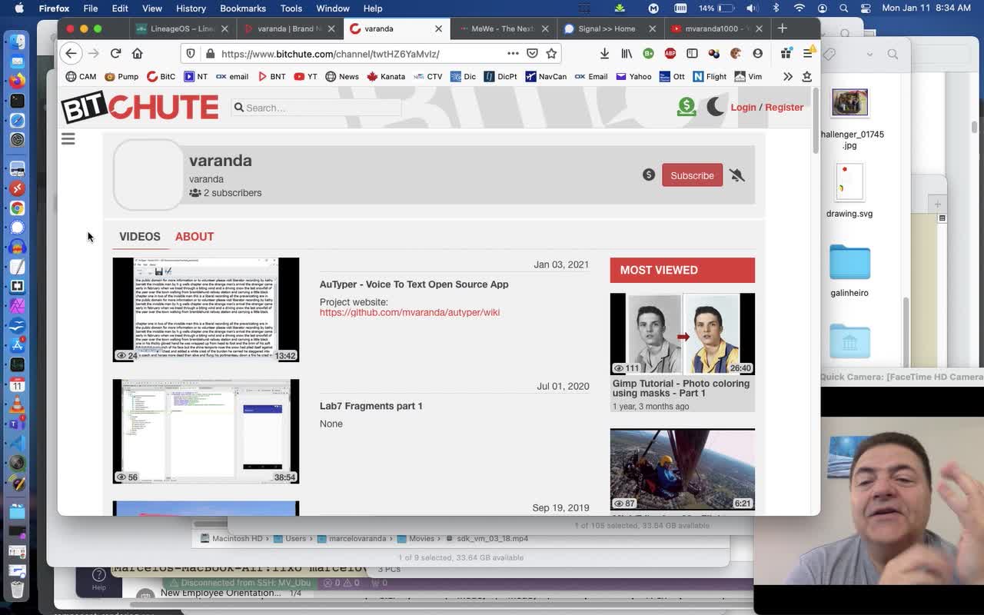Close the varanda Brand New tab

click(x=331, y=28)
